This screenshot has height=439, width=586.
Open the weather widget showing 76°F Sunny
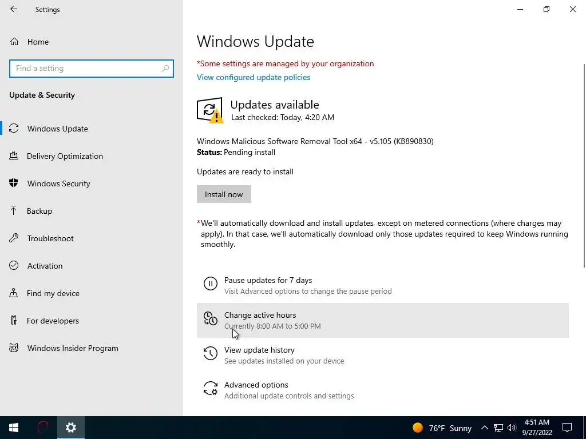442,428
